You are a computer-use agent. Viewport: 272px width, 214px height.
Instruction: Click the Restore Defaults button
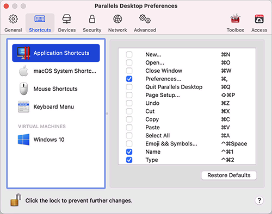coord(229,175)
